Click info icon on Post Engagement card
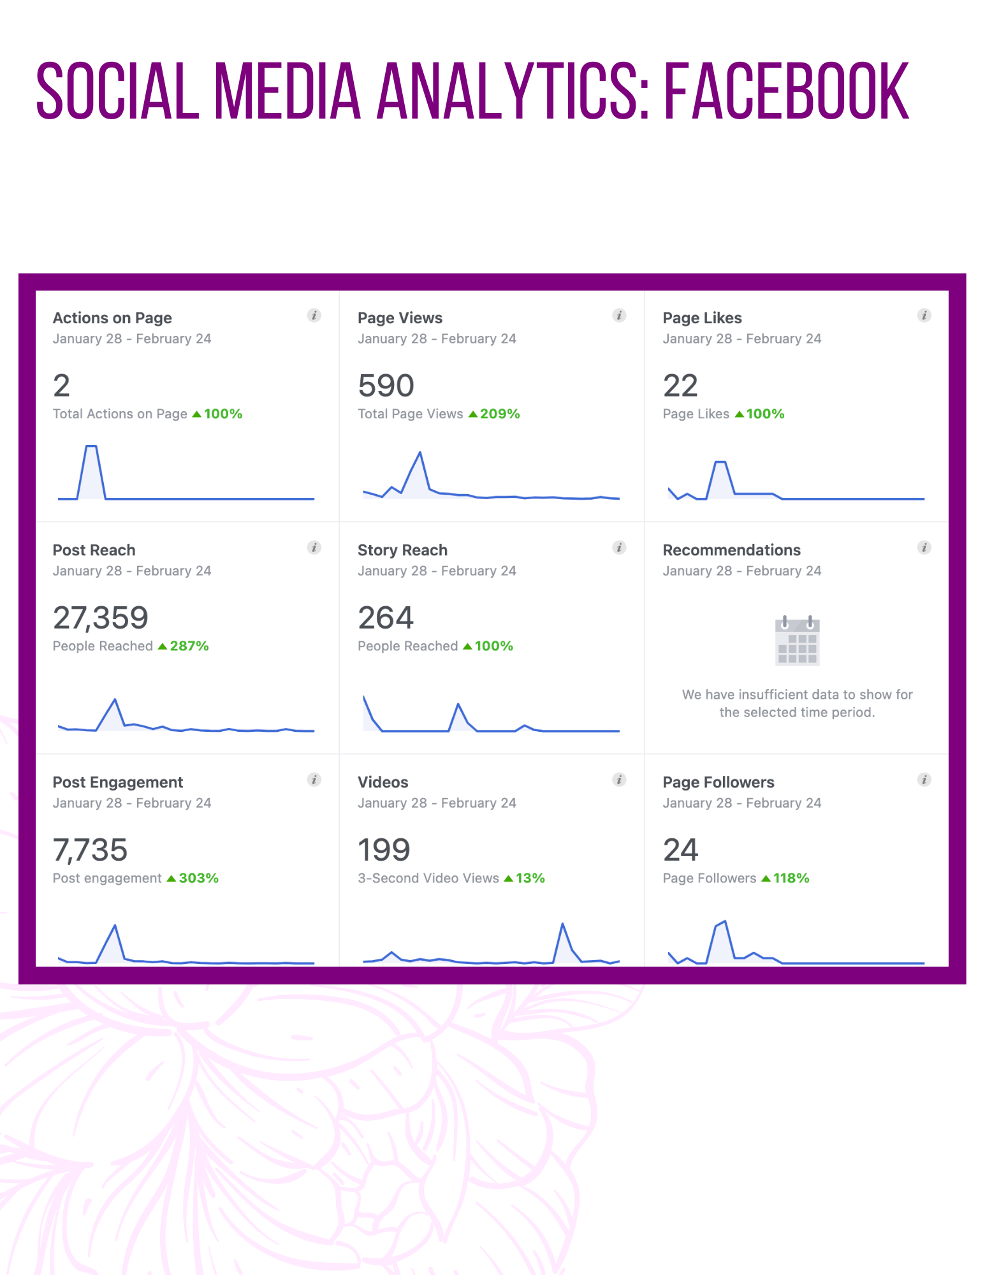 point(314,779)
